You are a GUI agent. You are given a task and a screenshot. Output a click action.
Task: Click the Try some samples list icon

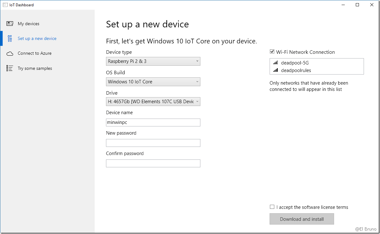tap(10, 68)
